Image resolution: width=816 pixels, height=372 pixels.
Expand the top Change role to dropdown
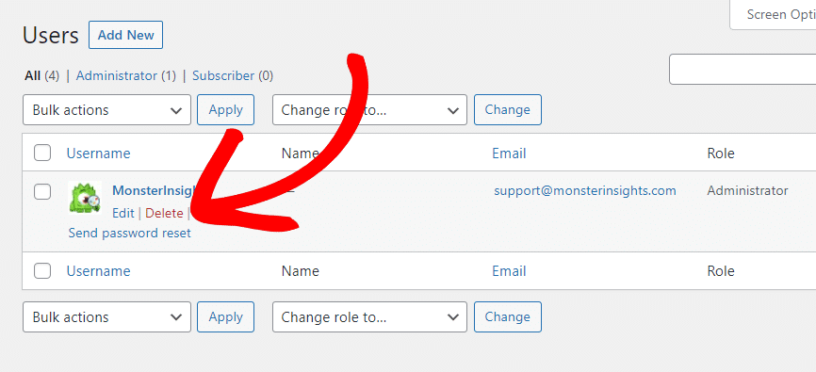pos(369,110)
